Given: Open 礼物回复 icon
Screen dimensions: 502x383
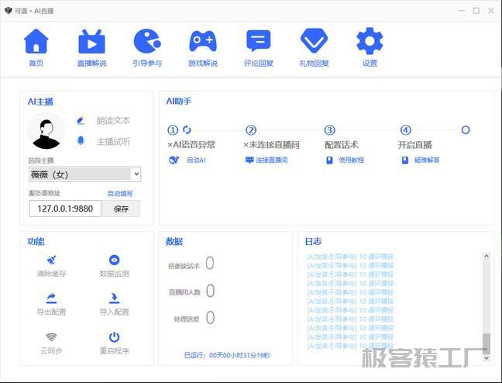Looking at the screenshot, I should [314, 43].
